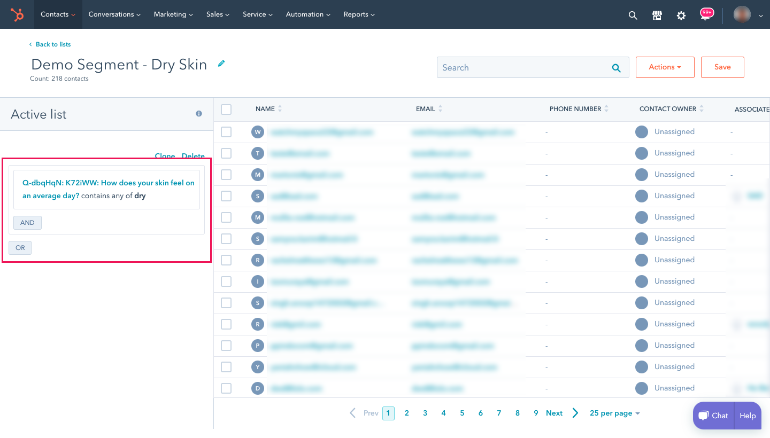
Task: Sort by the PHONE NUMBER column arrows
Action: [x=606, y=109]
